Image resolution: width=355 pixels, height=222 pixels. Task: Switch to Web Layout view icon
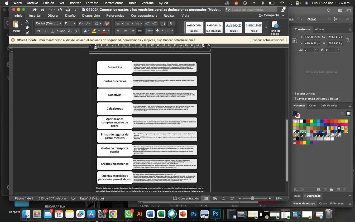coord(215,198)
